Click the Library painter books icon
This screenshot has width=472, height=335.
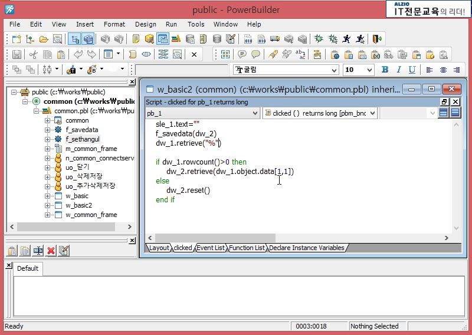tap(176, 39)
